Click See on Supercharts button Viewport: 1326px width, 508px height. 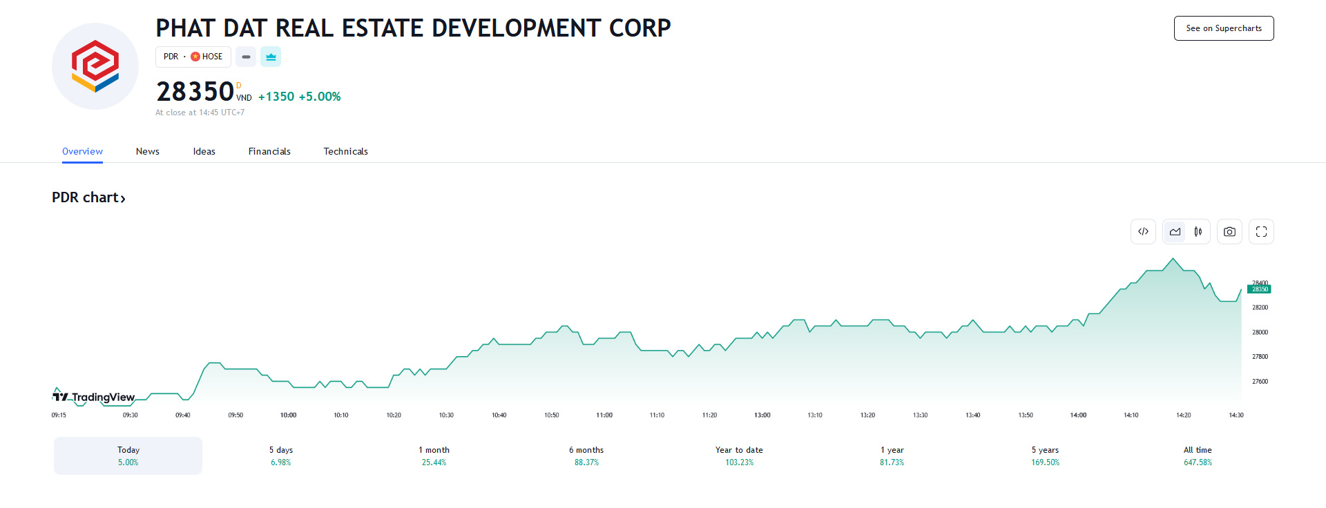(1224, 28)
